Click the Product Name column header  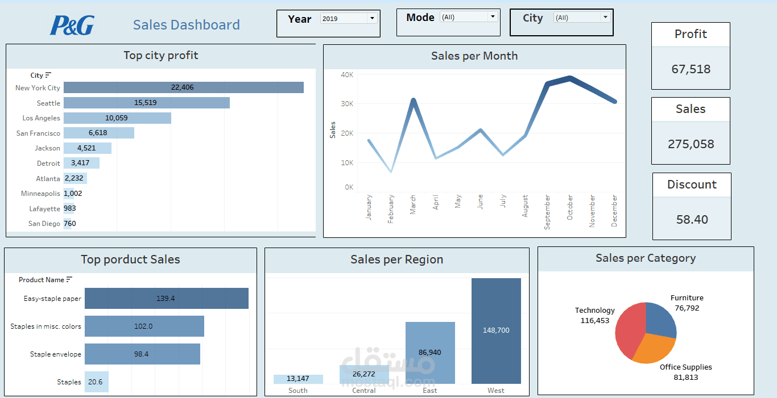point(42,280)
